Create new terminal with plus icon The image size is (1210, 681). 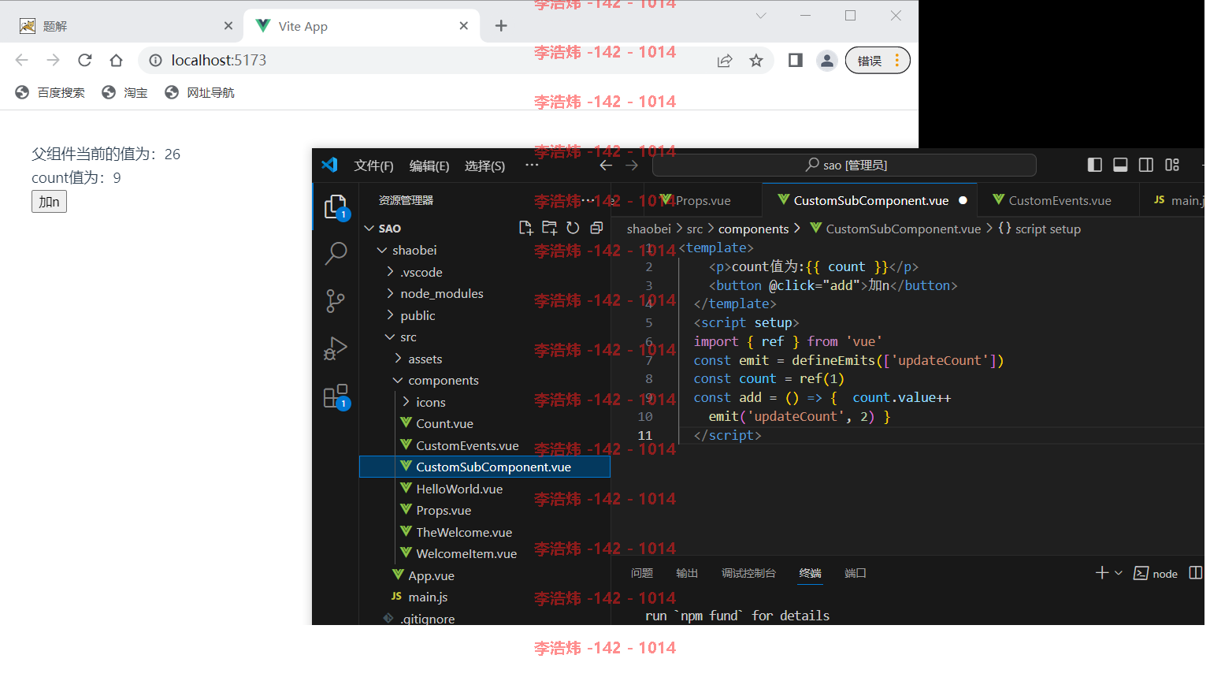pyautogui.click(x=1102, y=573)
